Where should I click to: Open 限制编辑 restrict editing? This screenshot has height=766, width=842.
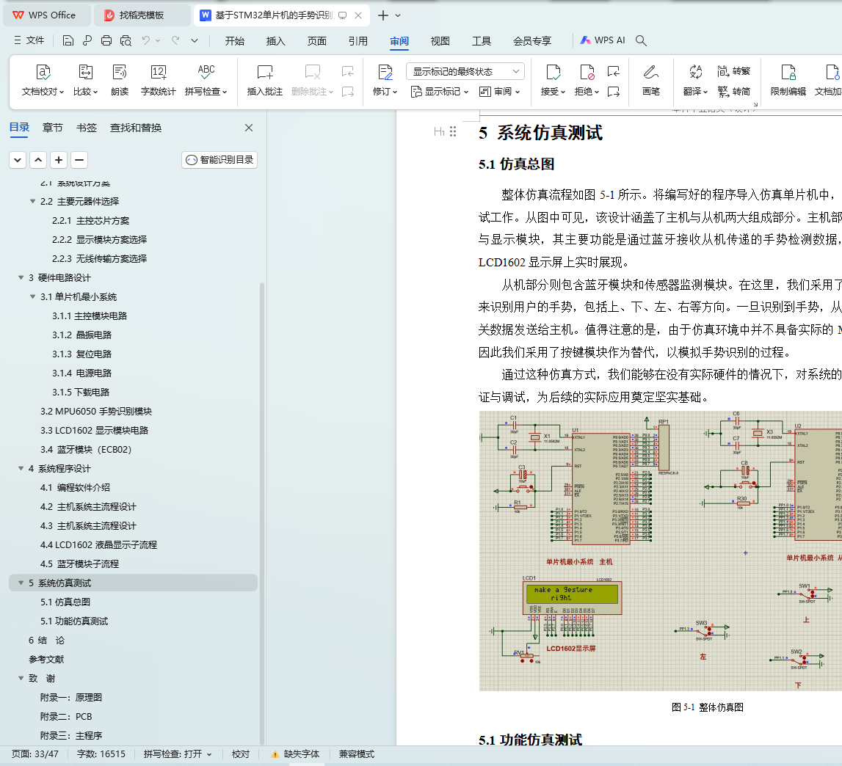coord(788,80)
